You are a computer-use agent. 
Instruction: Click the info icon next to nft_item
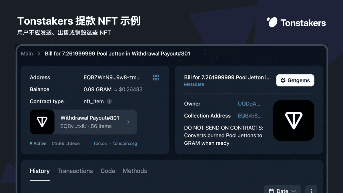(x=109, y=102)
